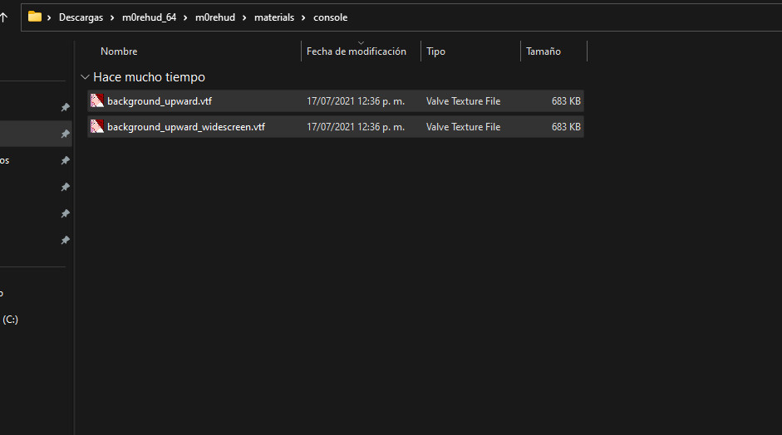Click the background_upward.vtf file icon

click(97, 100)
